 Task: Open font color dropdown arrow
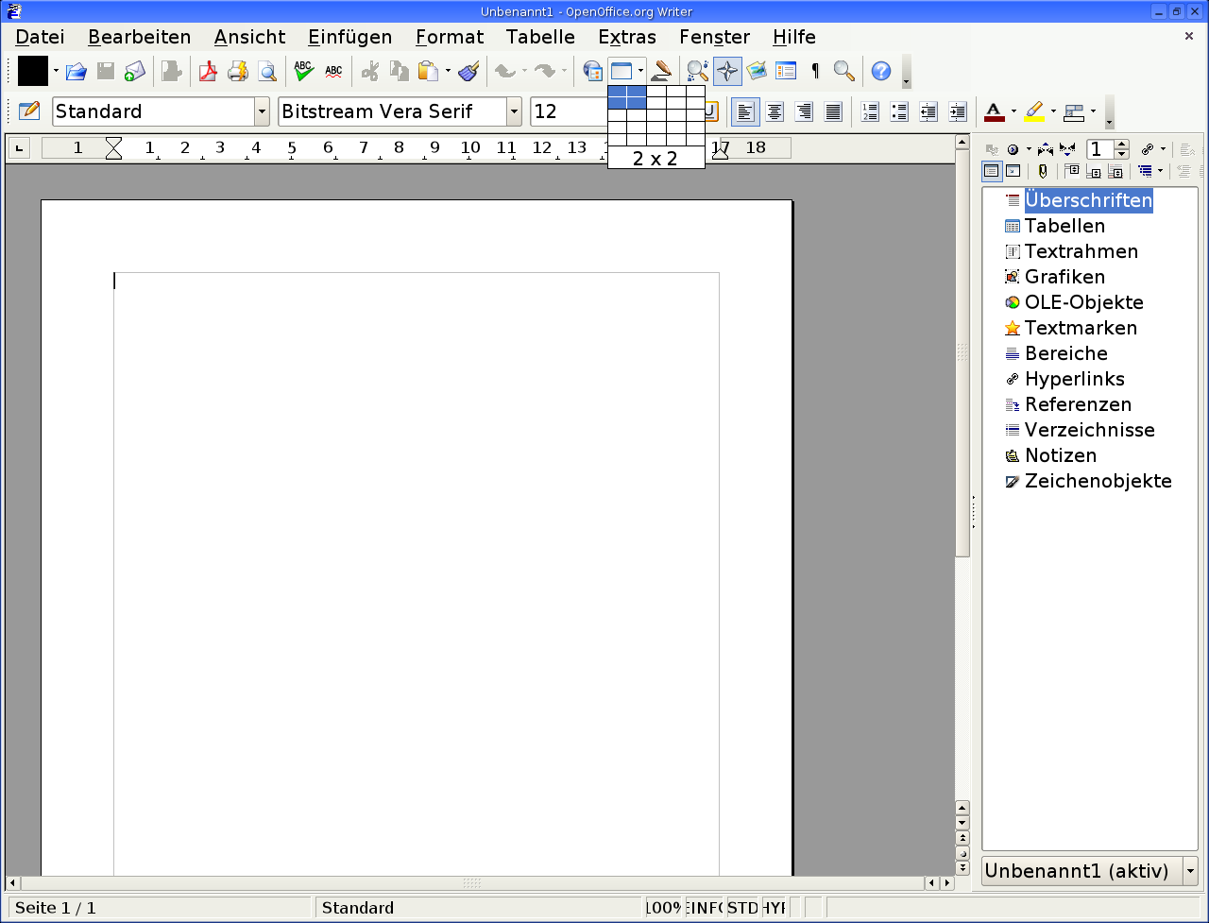[1013, 111]
